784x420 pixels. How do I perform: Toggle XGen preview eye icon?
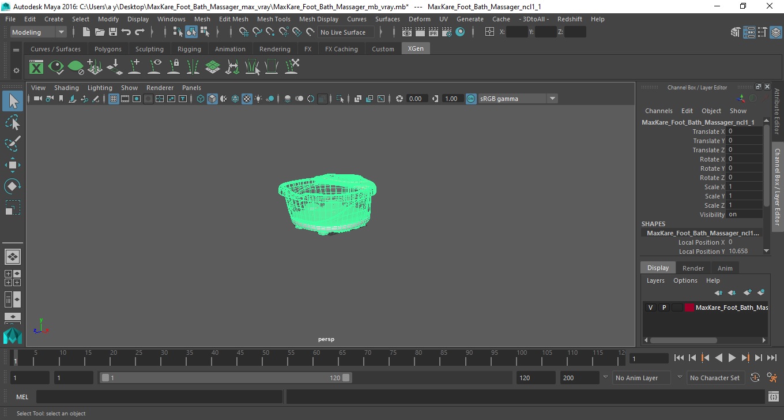point(56,67)
